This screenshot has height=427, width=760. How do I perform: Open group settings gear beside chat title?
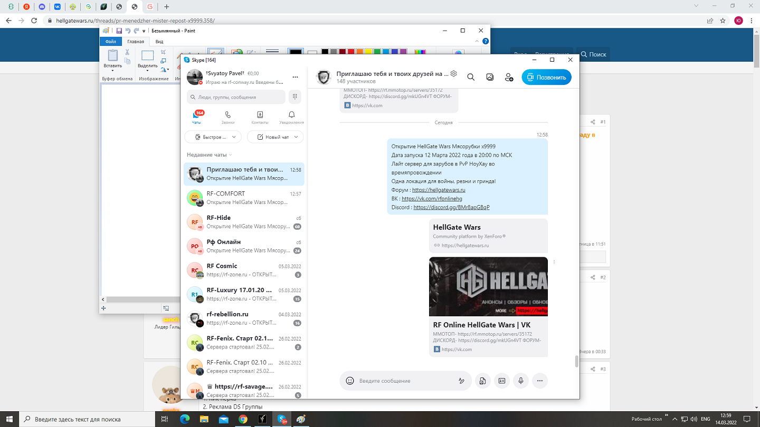[453, 74]
